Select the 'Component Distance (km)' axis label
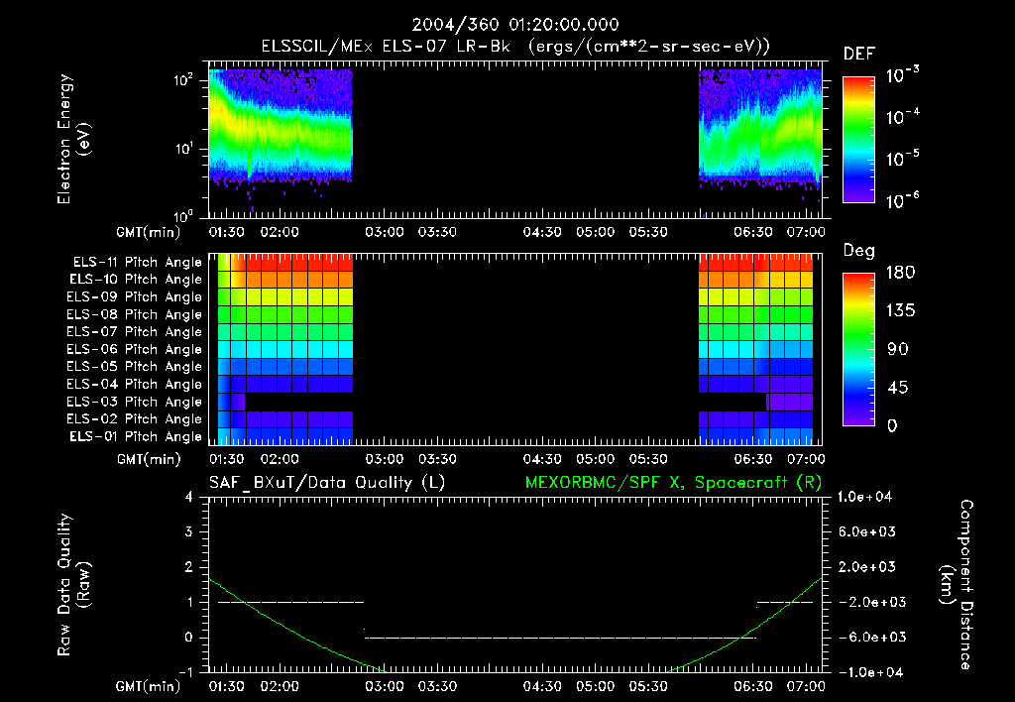1015x702 pixels. coord(957,585)
